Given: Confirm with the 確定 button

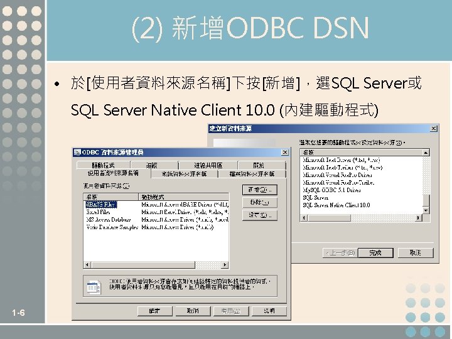Looking at the screenshot, I should click(x=155, y=311).
